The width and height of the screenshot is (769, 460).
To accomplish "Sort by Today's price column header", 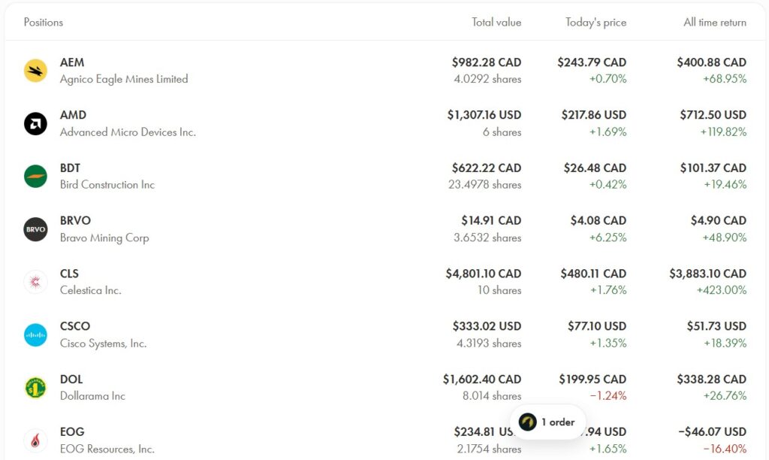I will click(x=596, y=22).
